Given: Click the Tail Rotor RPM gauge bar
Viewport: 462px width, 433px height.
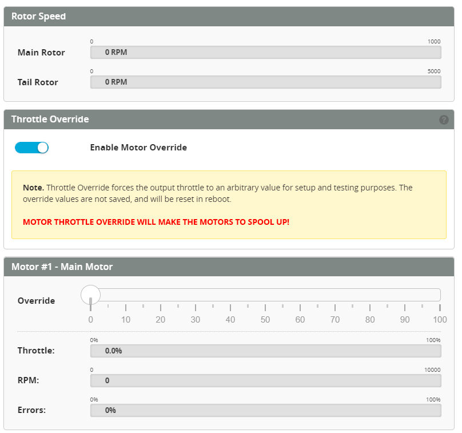Looking at the screenshot, I should point(265,82).
